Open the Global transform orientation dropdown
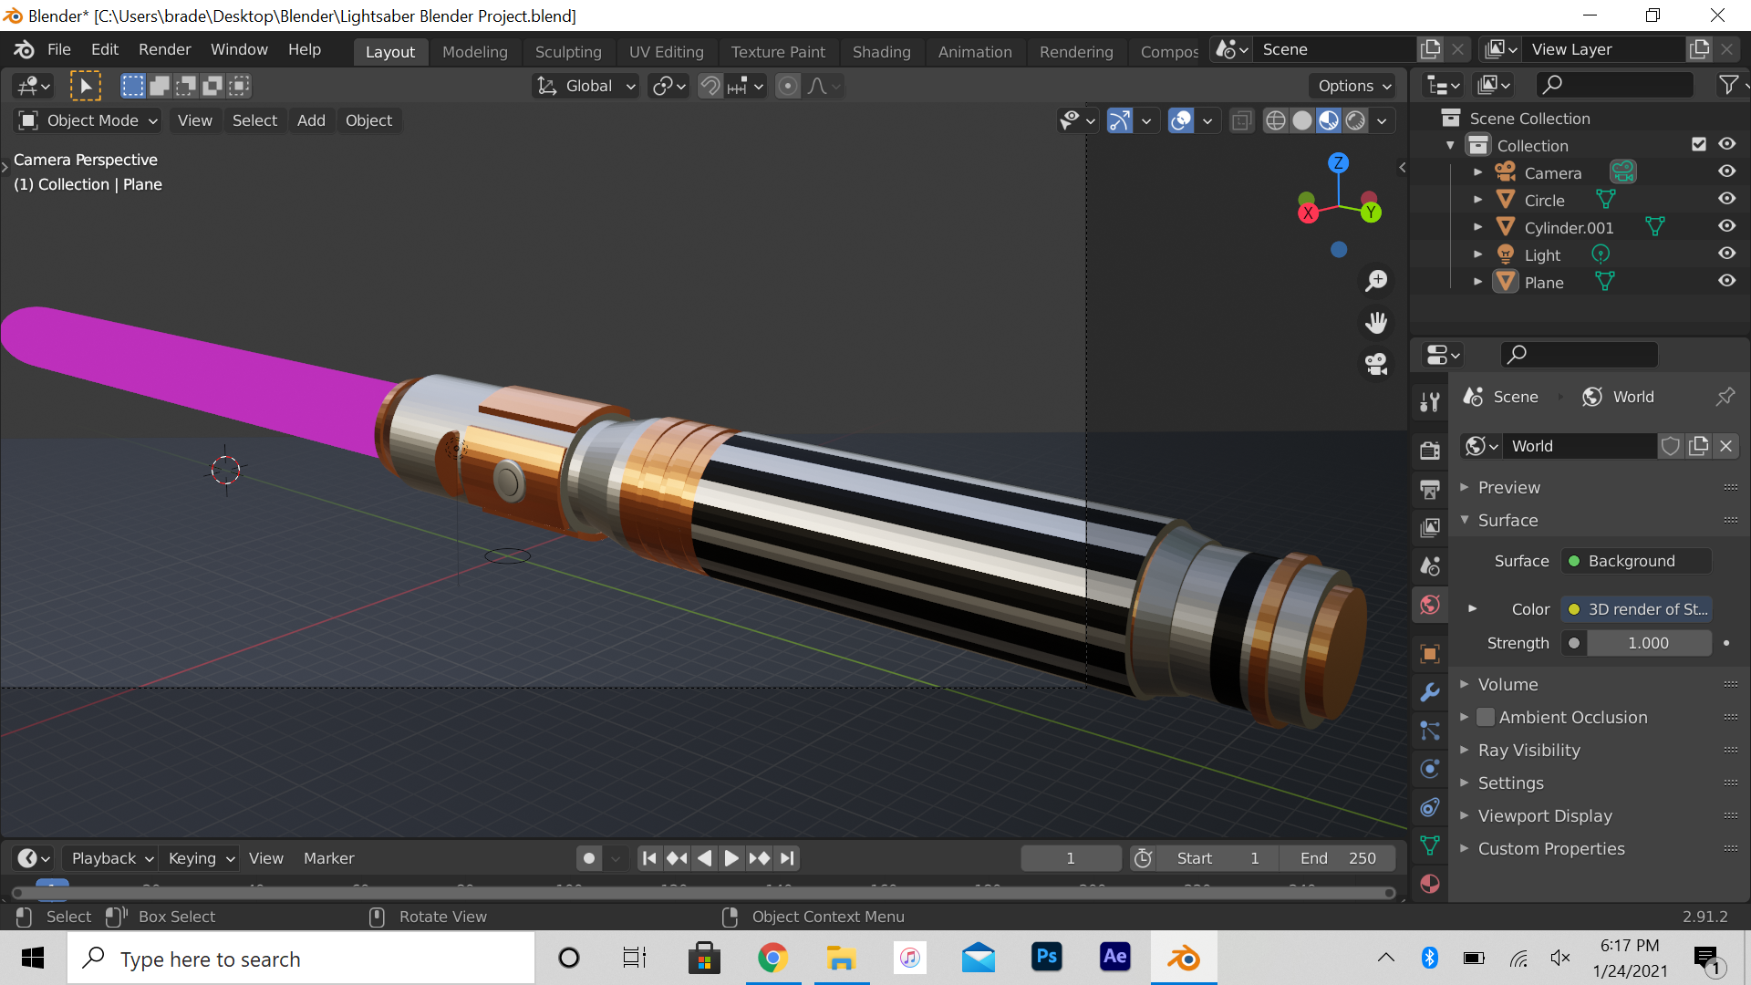1751x985 pixels. 585,86
